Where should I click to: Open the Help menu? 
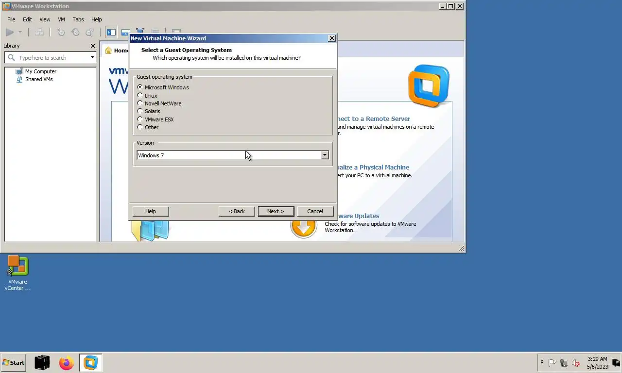point(97,19)
